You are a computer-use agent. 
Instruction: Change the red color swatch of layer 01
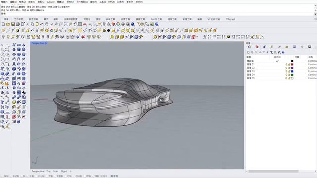pos(292,64)
